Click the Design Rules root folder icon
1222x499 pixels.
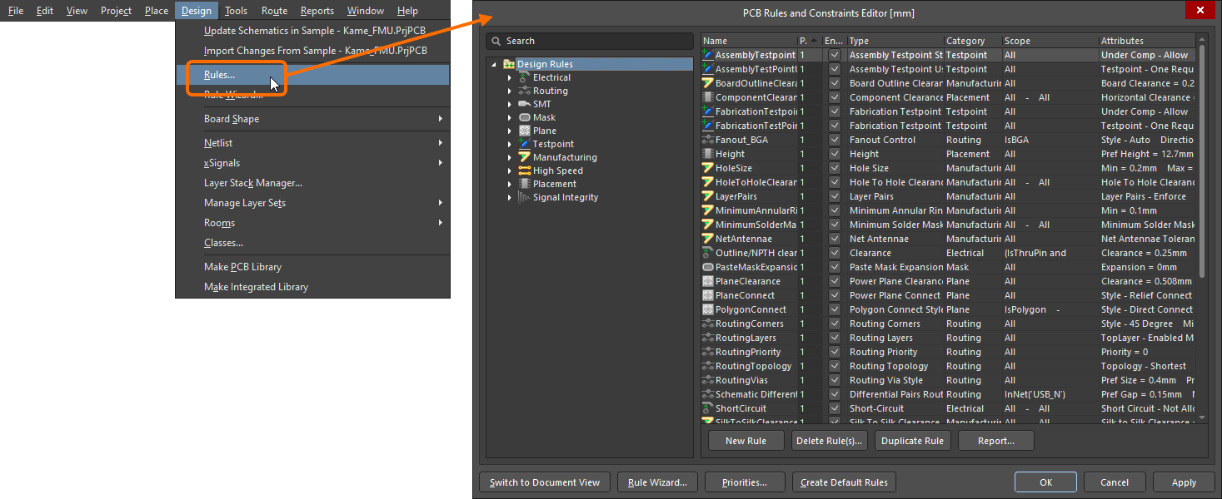[508, 64]
